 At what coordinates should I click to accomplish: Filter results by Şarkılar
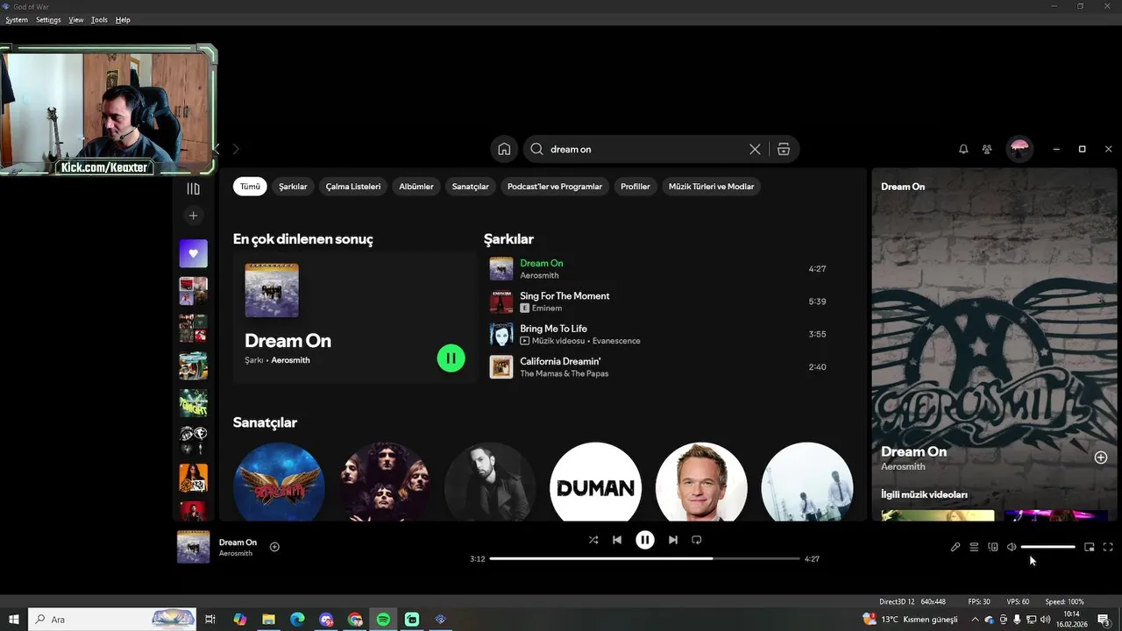pyautogui.click(x=293, y=187)
